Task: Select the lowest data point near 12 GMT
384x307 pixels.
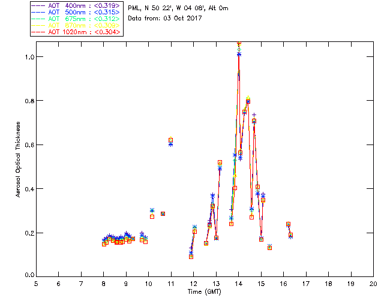Action: click(x=191, y=257)
